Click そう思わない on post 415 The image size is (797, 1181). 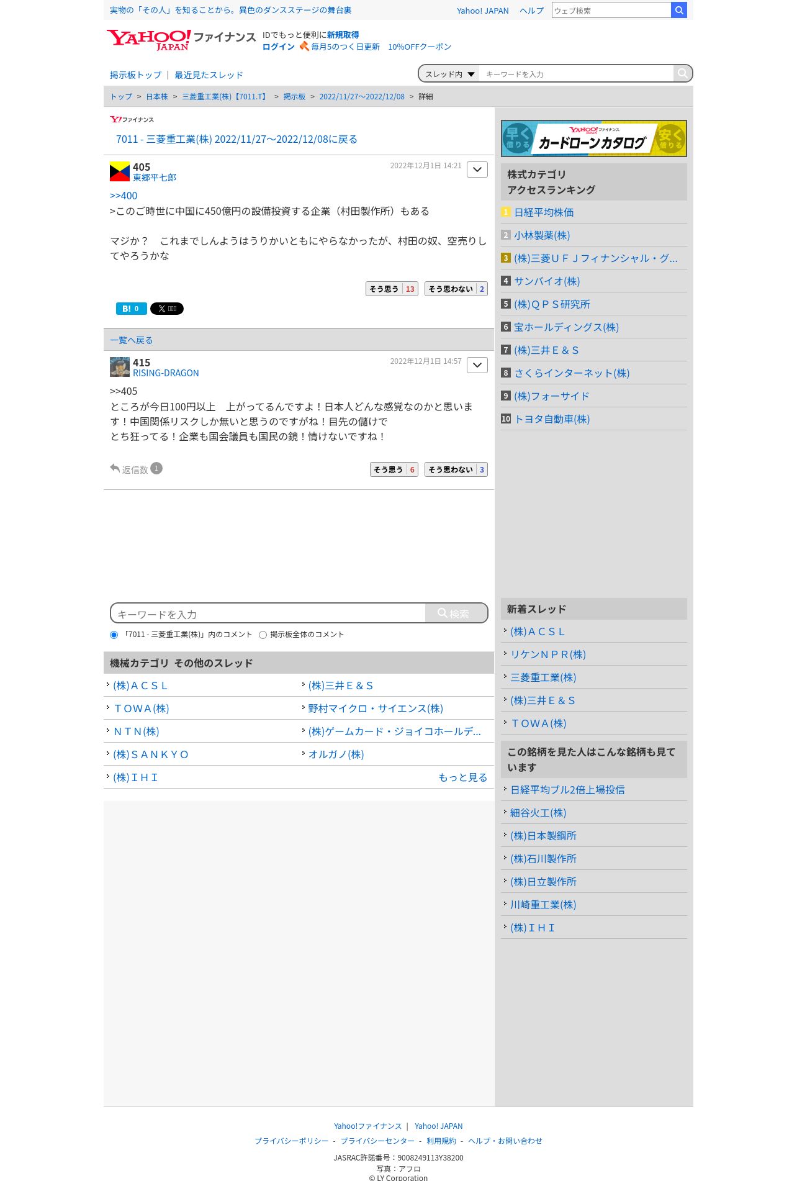[456, 469]
